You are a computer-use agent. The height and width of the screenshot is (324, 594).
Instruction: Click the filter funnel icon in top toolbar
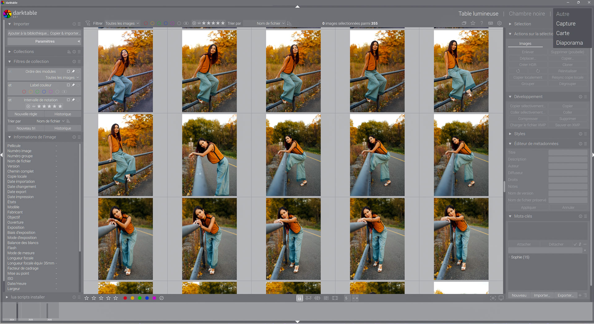88,23
